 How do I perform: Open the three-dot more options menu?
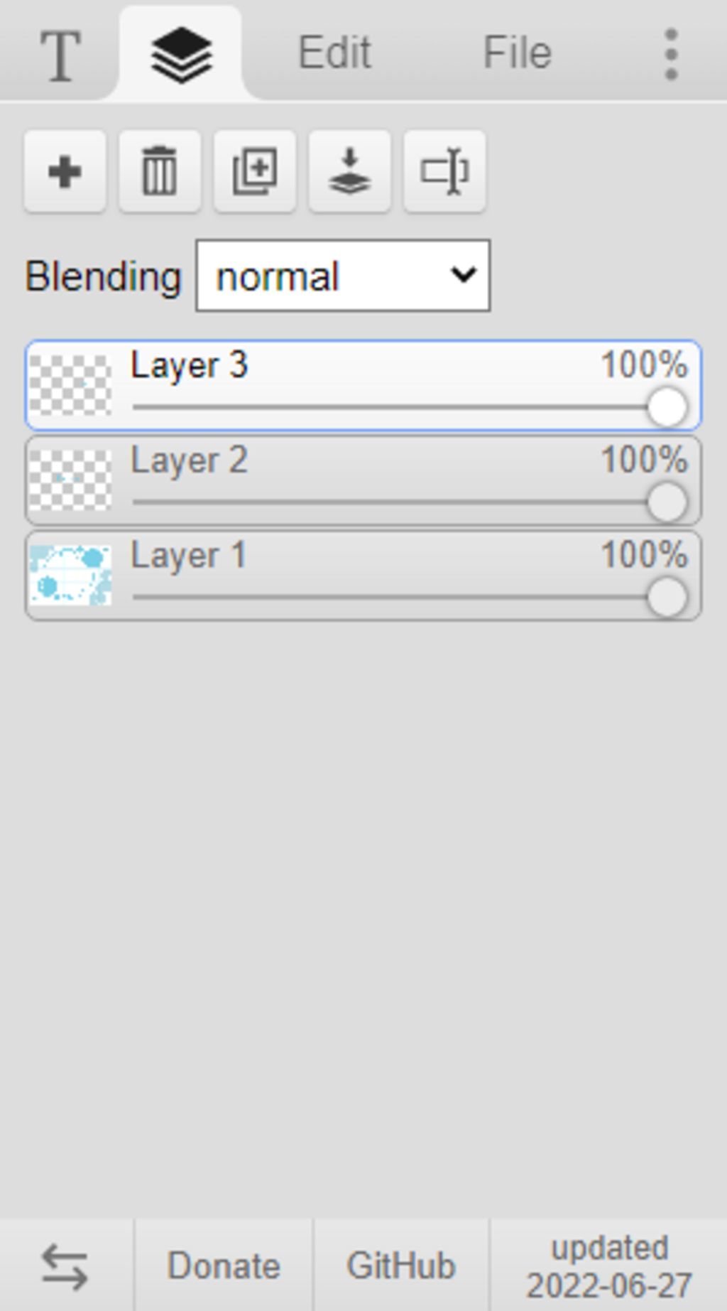point(671,54)
